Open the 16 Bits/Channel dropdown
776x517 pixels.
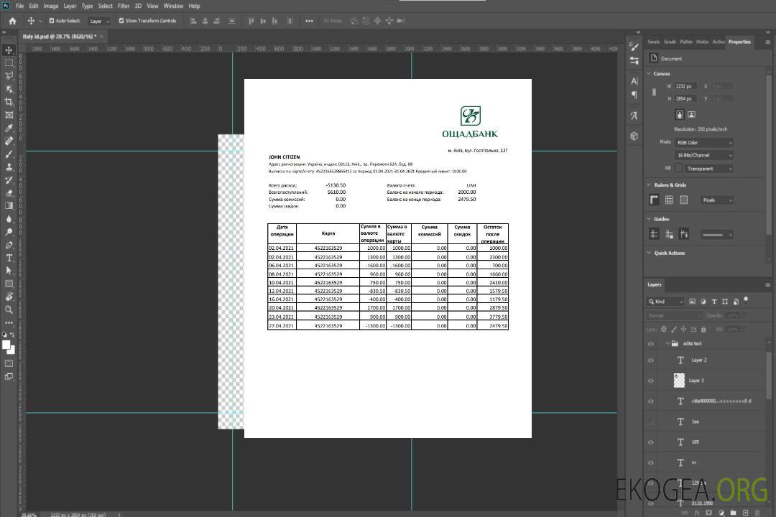704,155
